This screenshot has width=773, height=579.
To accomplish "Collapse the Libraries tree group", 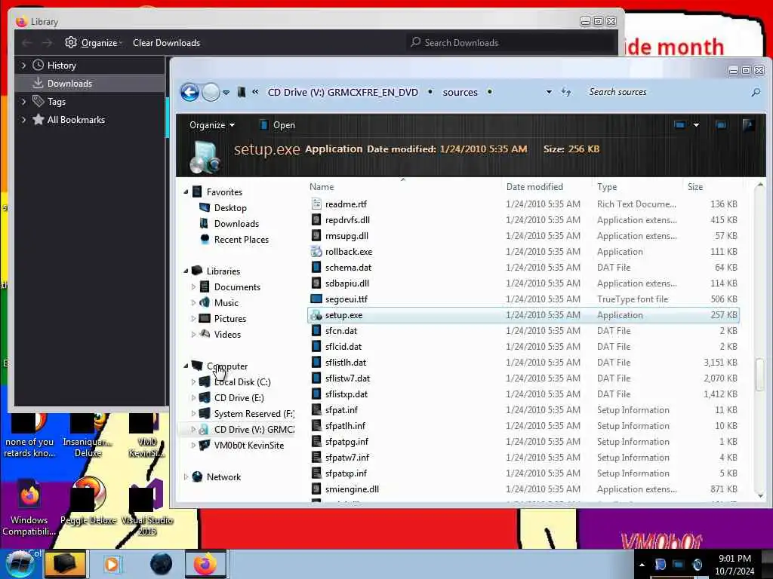I will [186, 271].
